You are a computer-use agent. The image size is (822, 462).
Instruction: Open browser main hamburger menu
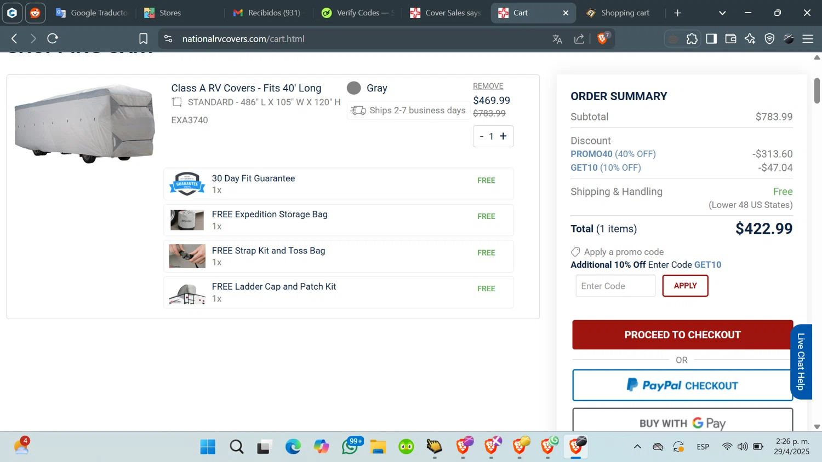click(808, 39)
